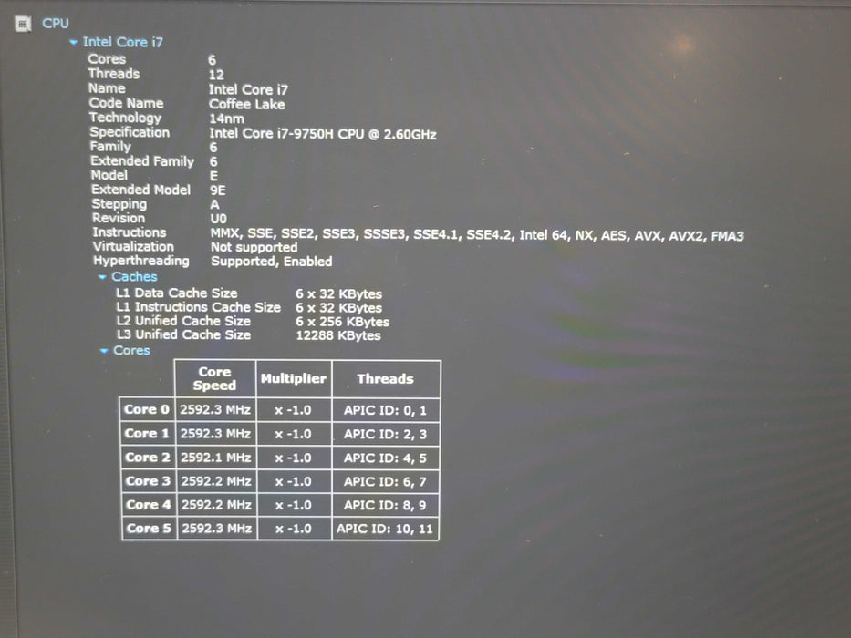Click the Technology value 14nm
Screen dimensions: 851x638
click(x=227, y=118)
